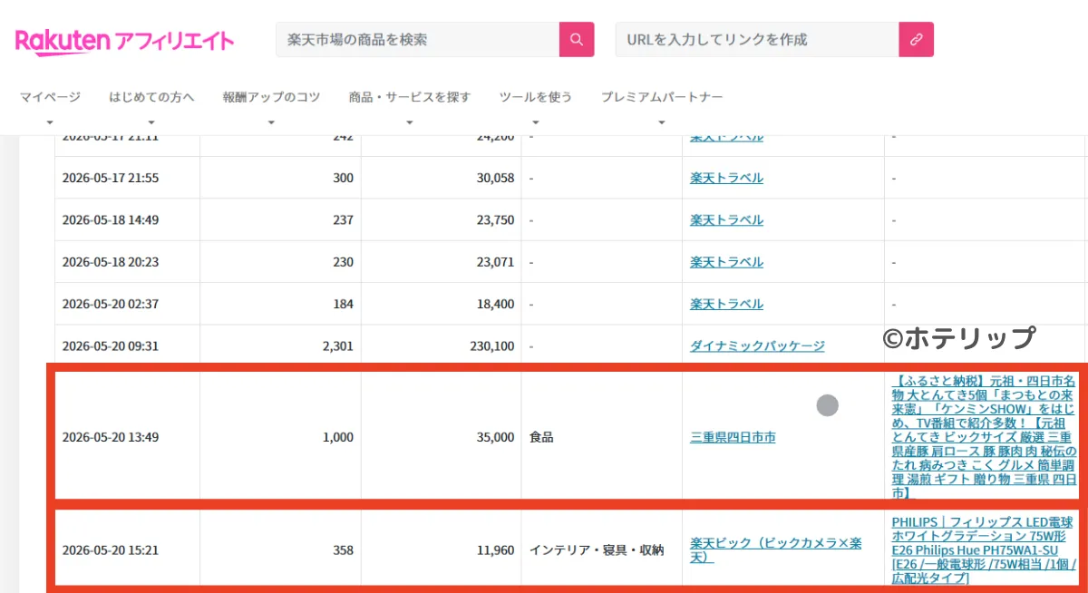
Task: Open the マイページ menu
Action: click(50, 97)
